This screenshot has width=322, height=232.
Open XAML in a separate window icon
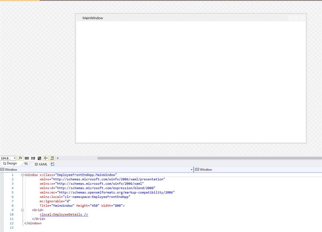click(x=52, y=164)
